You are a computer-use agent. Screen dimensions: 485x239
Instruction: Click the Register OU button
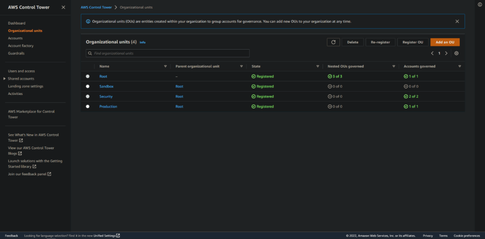413,42
